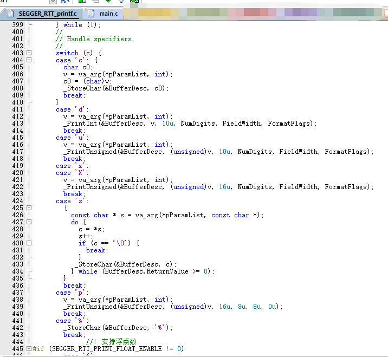Click 'char c0;' declaration on line 405
Image resolution: width=388 pixels, height=357 pixels.
click(x=78, y=67)
